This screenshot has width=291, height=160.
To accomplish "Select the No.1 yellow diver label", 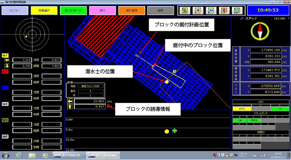I will click(x=5, y=55).
